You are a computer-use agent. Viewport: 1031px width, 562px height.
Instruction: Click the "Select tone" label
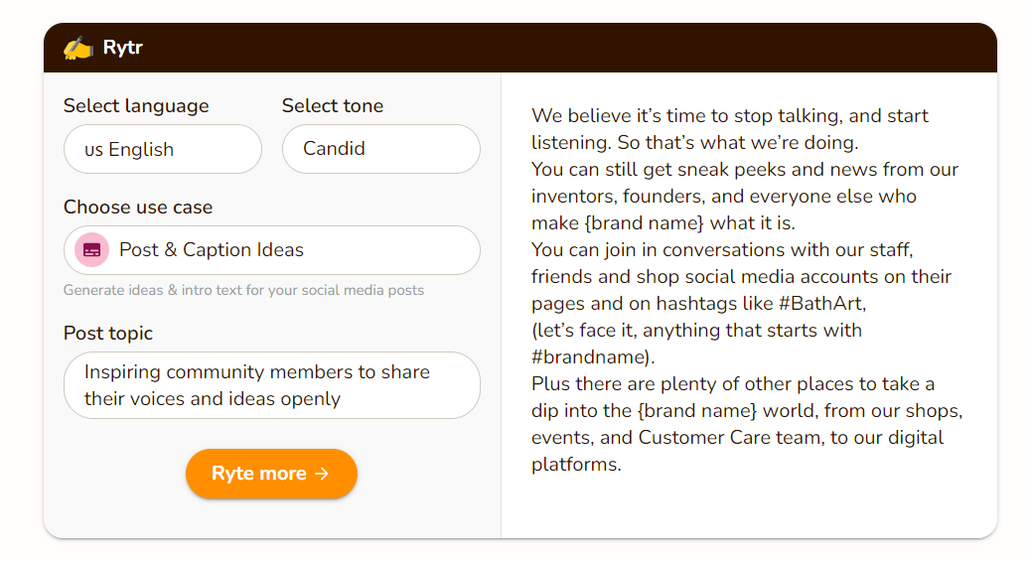[x=332, y=106]
